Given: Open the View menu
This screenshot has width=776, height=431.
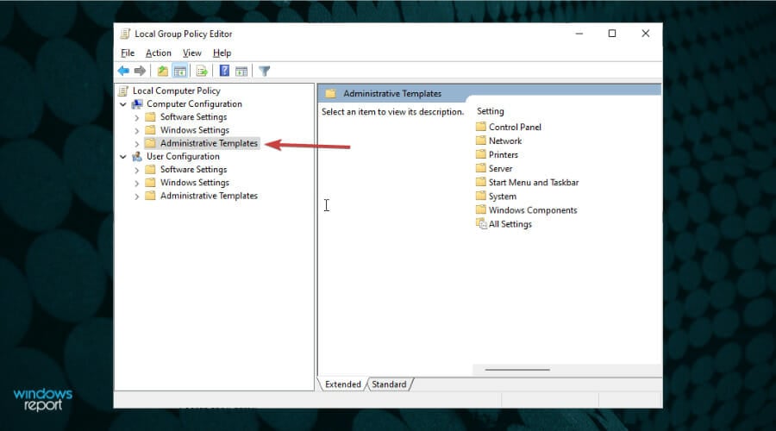Looking at the screenshot, I should (192, 53).
